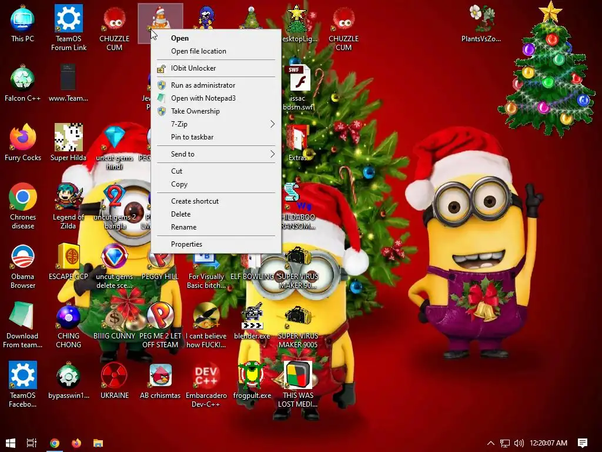Launch Chrome from the taskbar

coord(55,443)
